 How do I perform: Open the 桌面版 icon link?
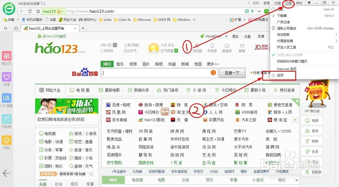(227, 46)
